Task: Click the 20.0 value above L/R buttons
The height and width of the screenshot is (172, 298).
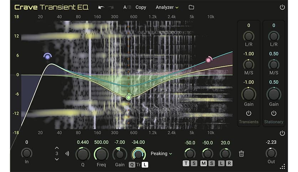Action: click(x=225, y=143)
